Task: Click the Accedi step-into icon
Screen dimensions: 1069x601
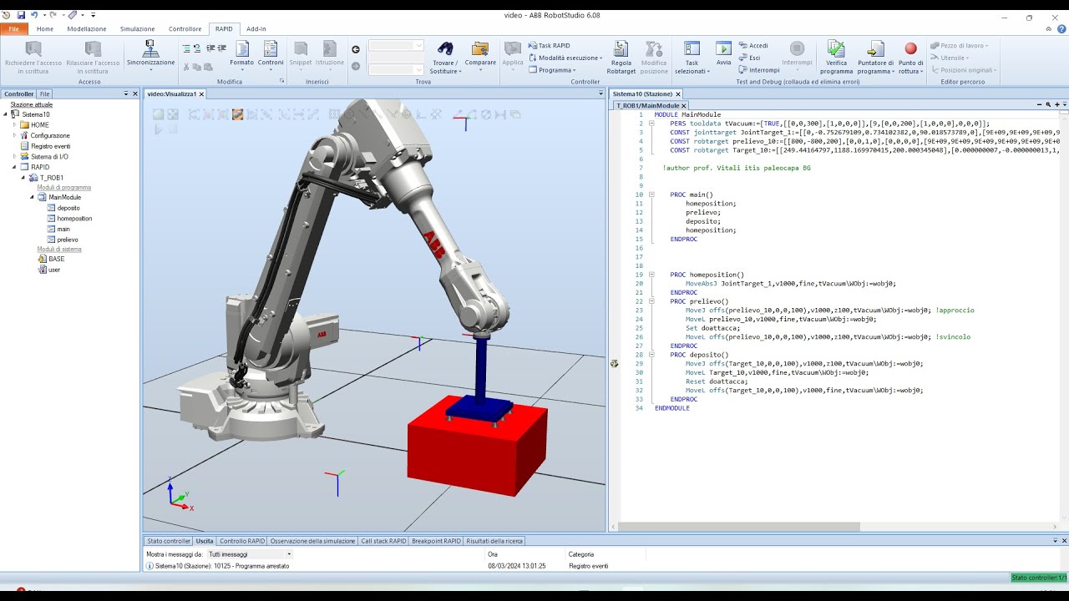Action: (742, 46)
